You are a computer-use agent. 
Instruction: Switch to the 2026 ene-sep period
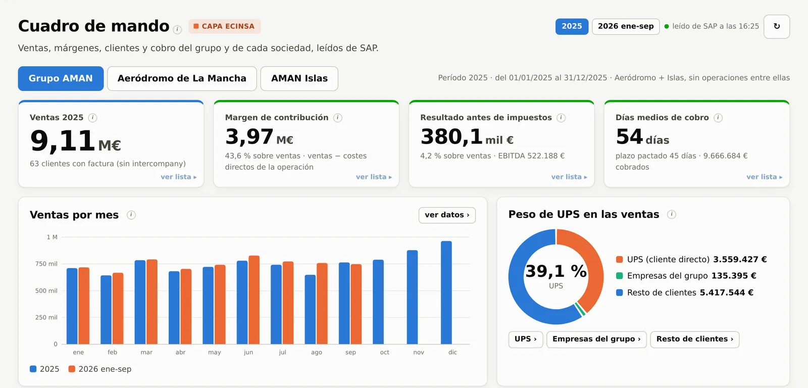[x=626, y=26]
